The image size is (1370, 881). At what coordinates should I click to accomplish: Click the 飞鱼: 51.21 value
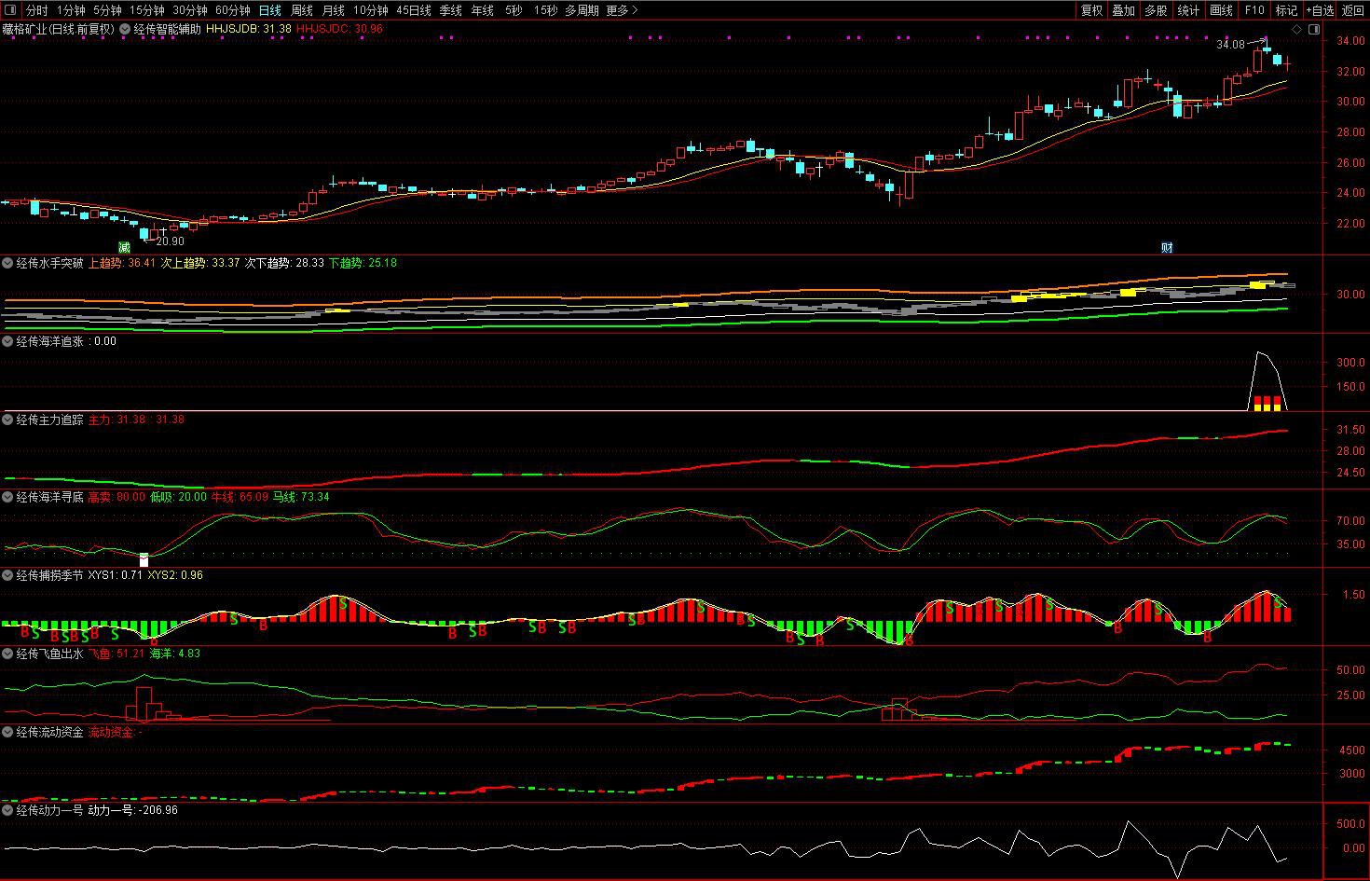[116, 654]
